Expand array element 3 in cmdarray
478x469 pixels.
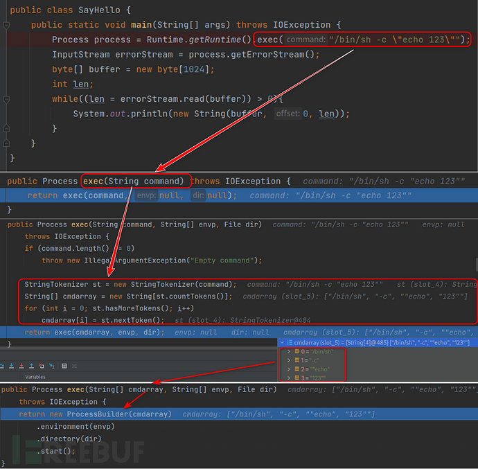pos(289,378)
